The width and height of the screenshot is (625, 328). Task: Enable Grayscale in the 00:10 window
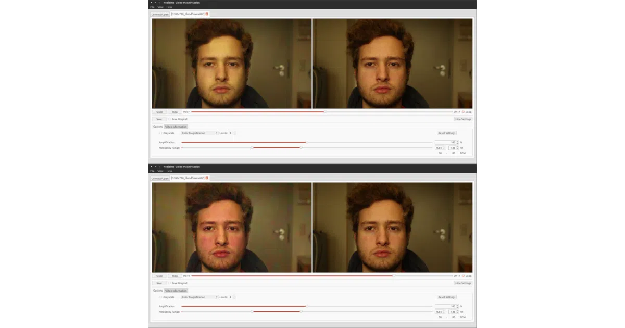[x=167, y=297]
